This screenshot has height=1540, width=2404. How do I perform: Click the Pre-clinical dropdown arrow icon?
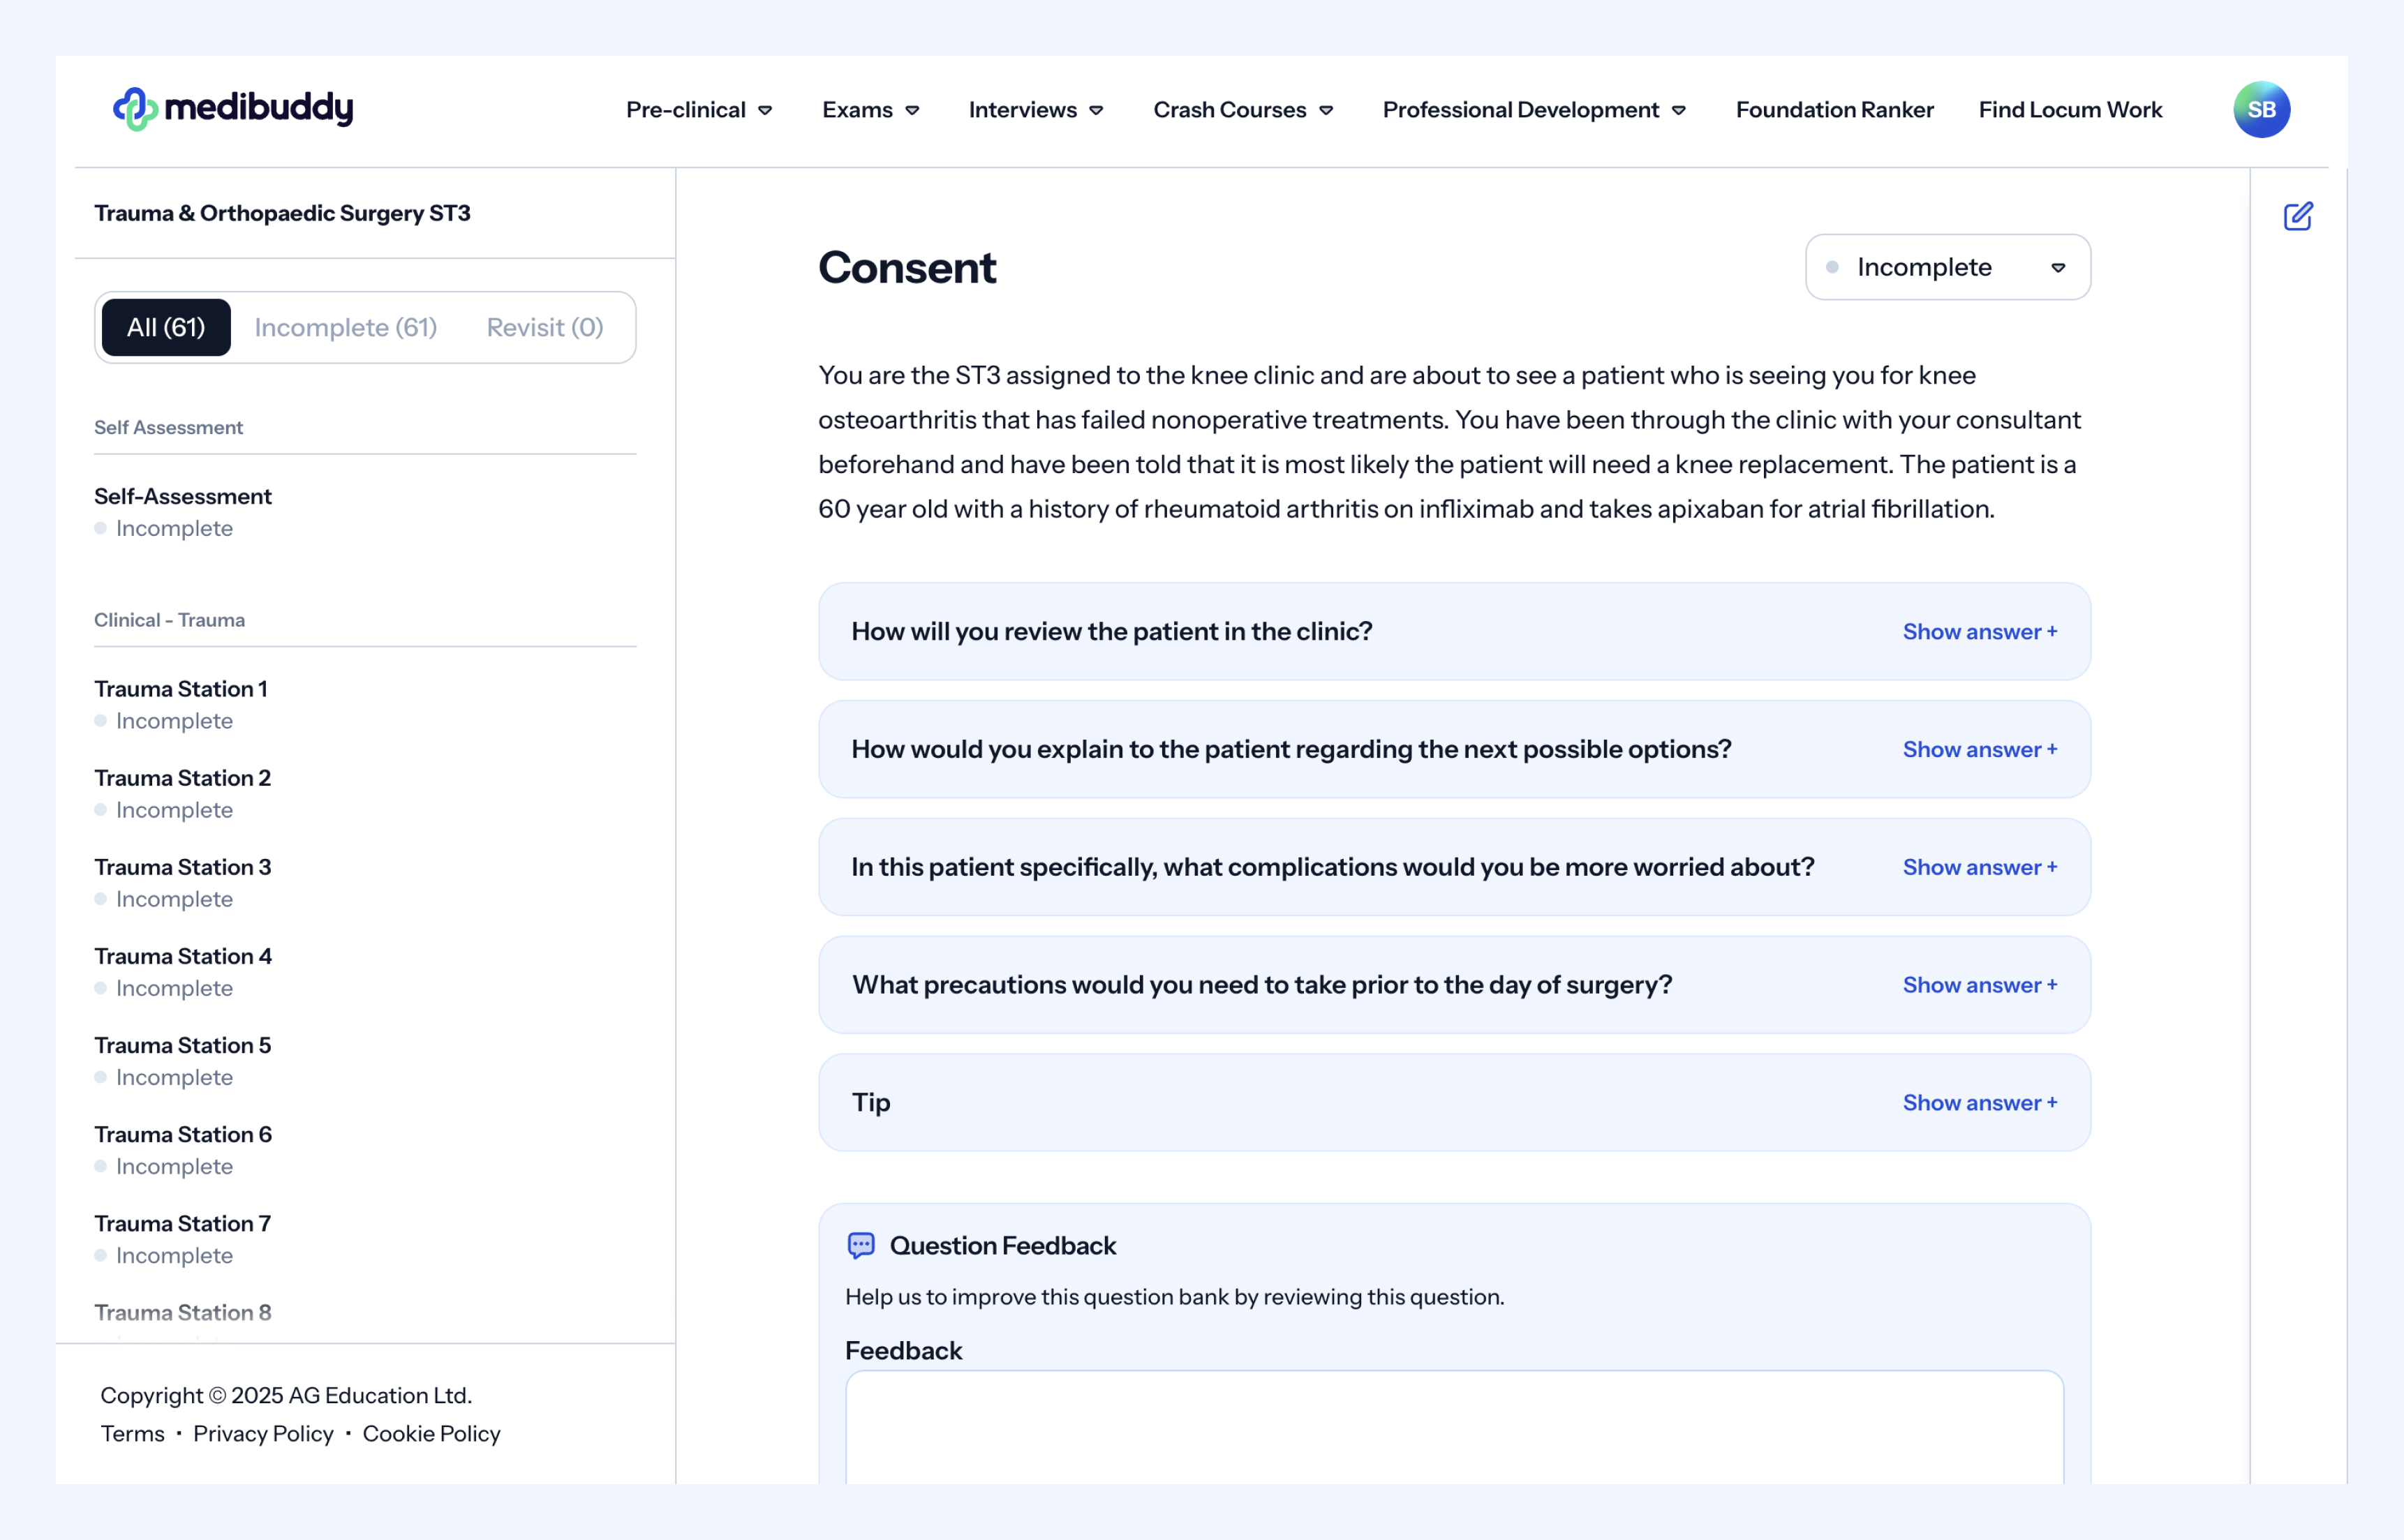coord(765,111)
